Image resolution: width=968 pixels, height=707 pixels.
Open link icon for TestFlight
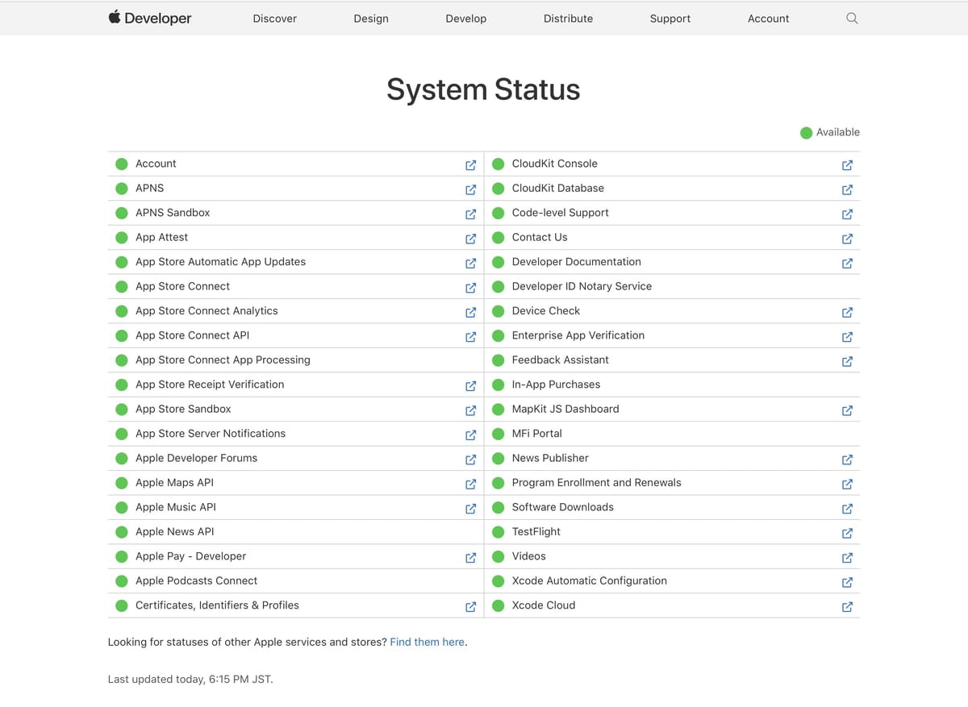(847, 533)
